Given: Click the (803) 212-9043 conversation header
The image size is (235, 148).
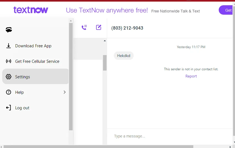Looking at the screenshot, I should (127, 28).
